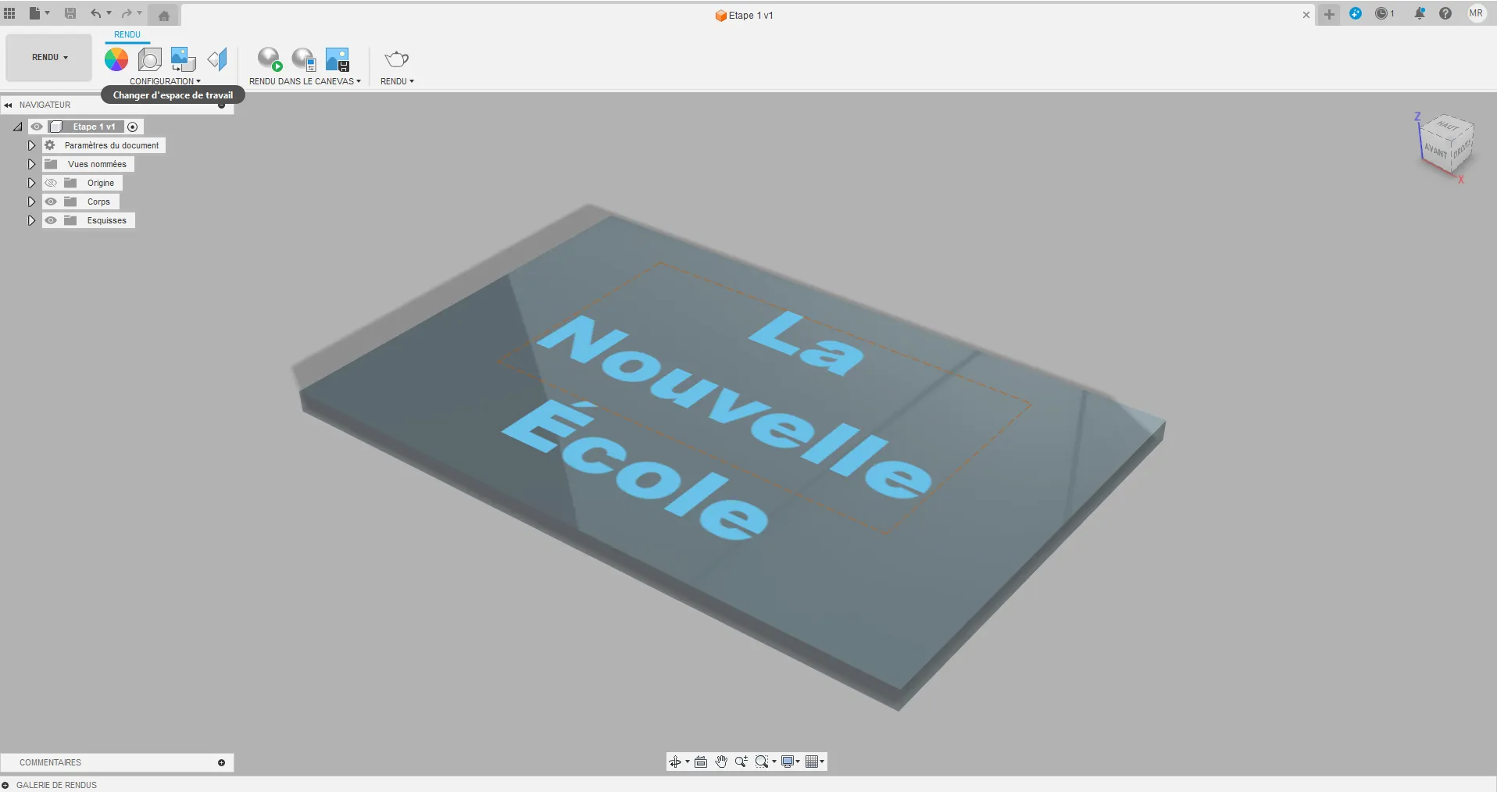
Task: Open the notifications bell
Action: [1420, 13]
